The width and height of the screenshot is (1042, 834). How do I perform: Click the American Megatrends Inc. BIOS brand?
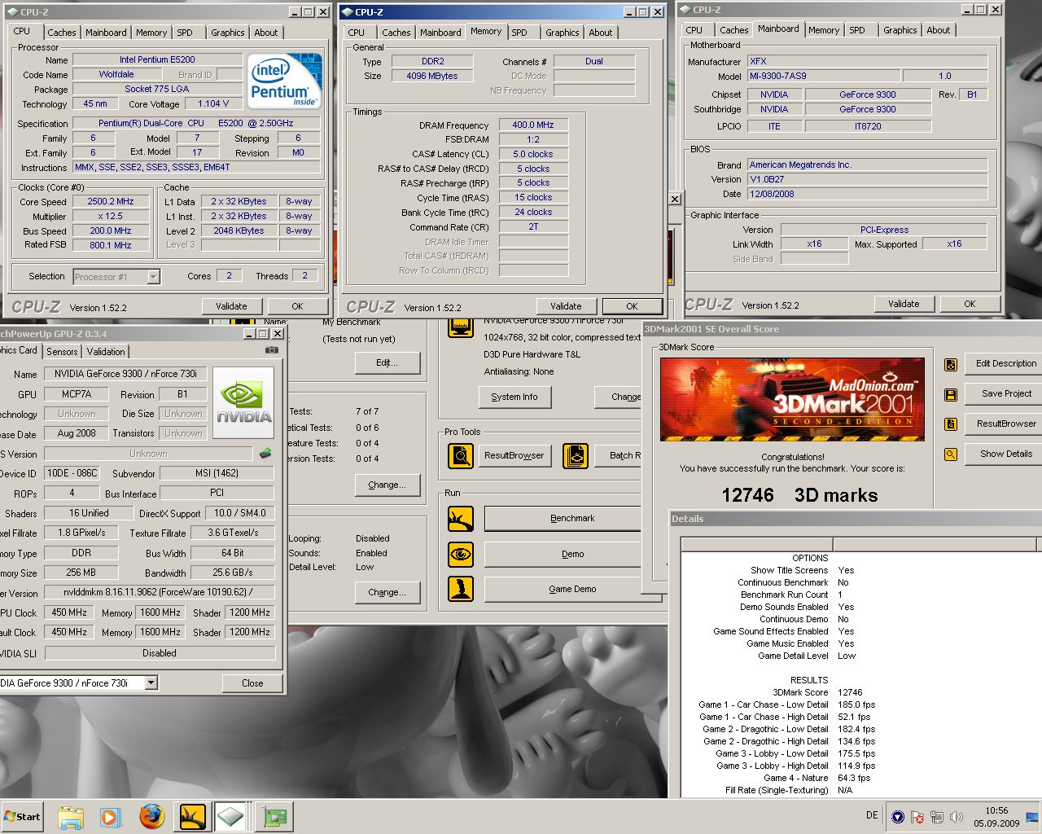[868, 165]
